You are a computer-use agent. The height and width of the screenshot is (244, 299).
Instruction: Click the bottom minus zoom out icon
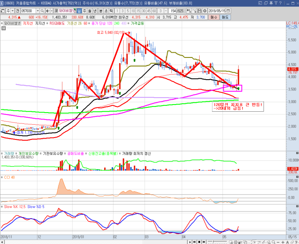[x=278, y=242]
